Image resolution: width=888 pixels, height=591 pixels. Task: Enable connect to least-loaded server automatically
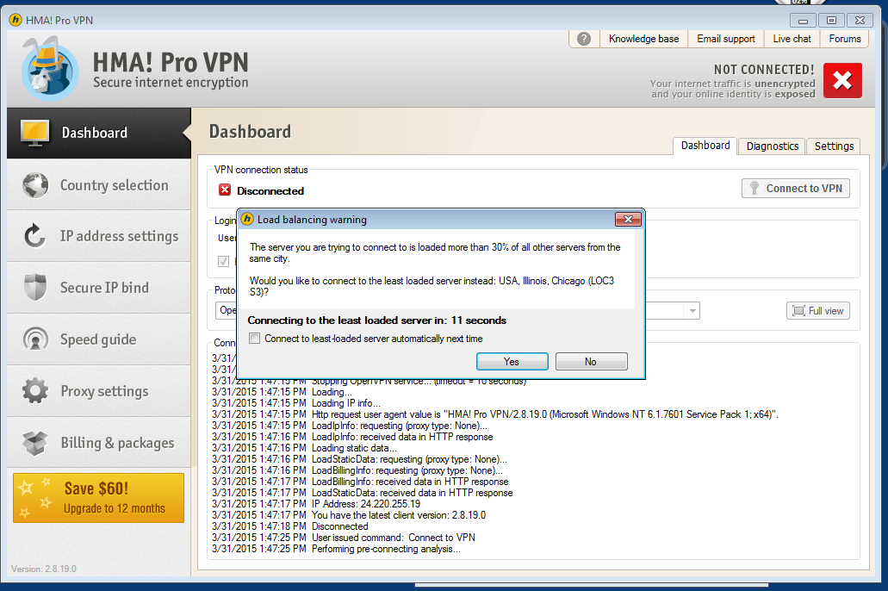coord(255,339)
